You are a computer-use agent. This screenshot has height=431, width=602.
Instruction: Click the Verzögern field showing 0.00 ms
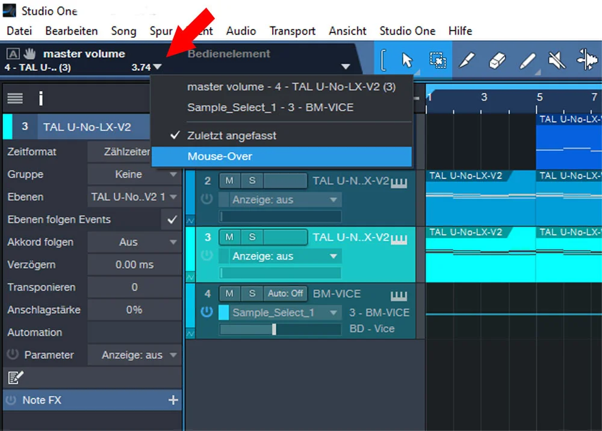pyautogui.click(x=134, y=264)
